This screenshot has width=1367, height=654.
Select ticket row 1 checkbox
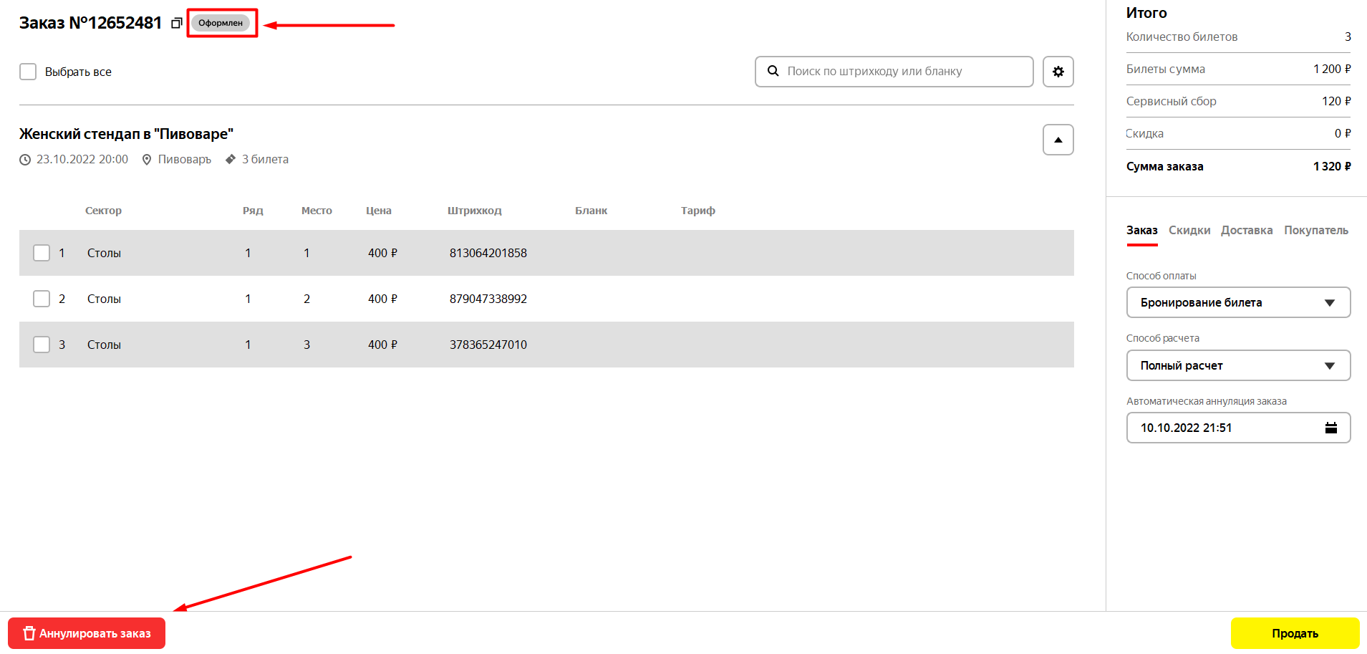42,253
